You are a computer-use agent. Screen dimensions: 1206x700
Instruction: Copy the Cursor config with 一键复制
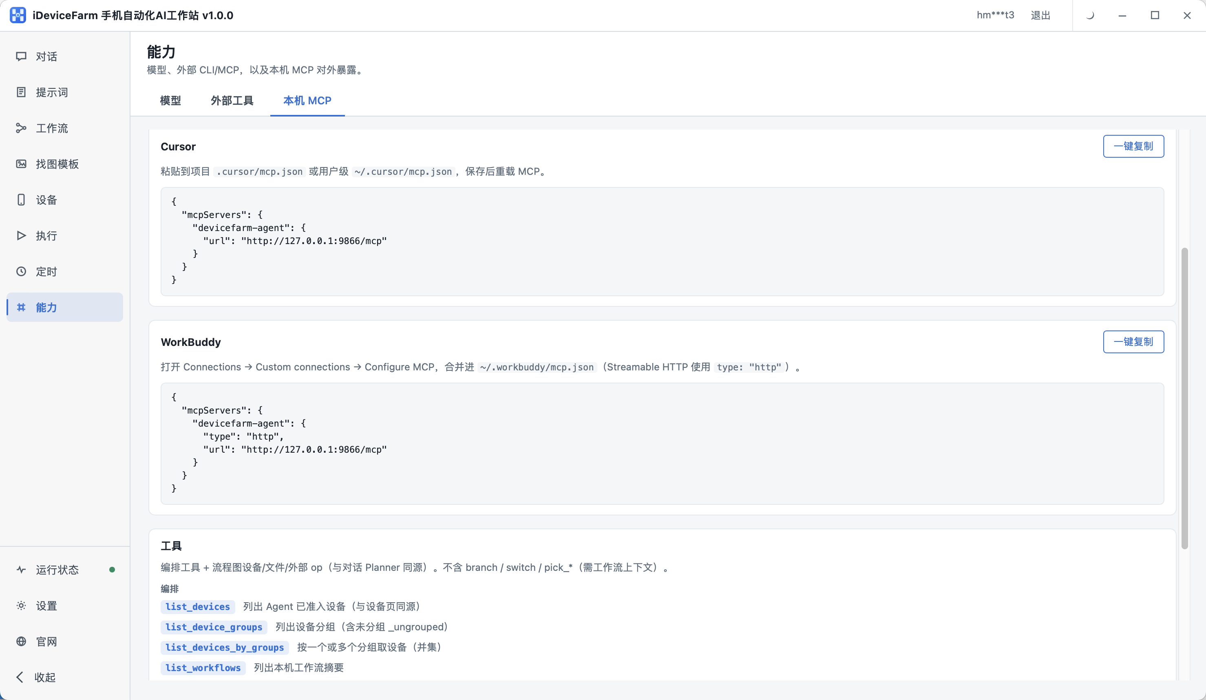[1133, 146]
